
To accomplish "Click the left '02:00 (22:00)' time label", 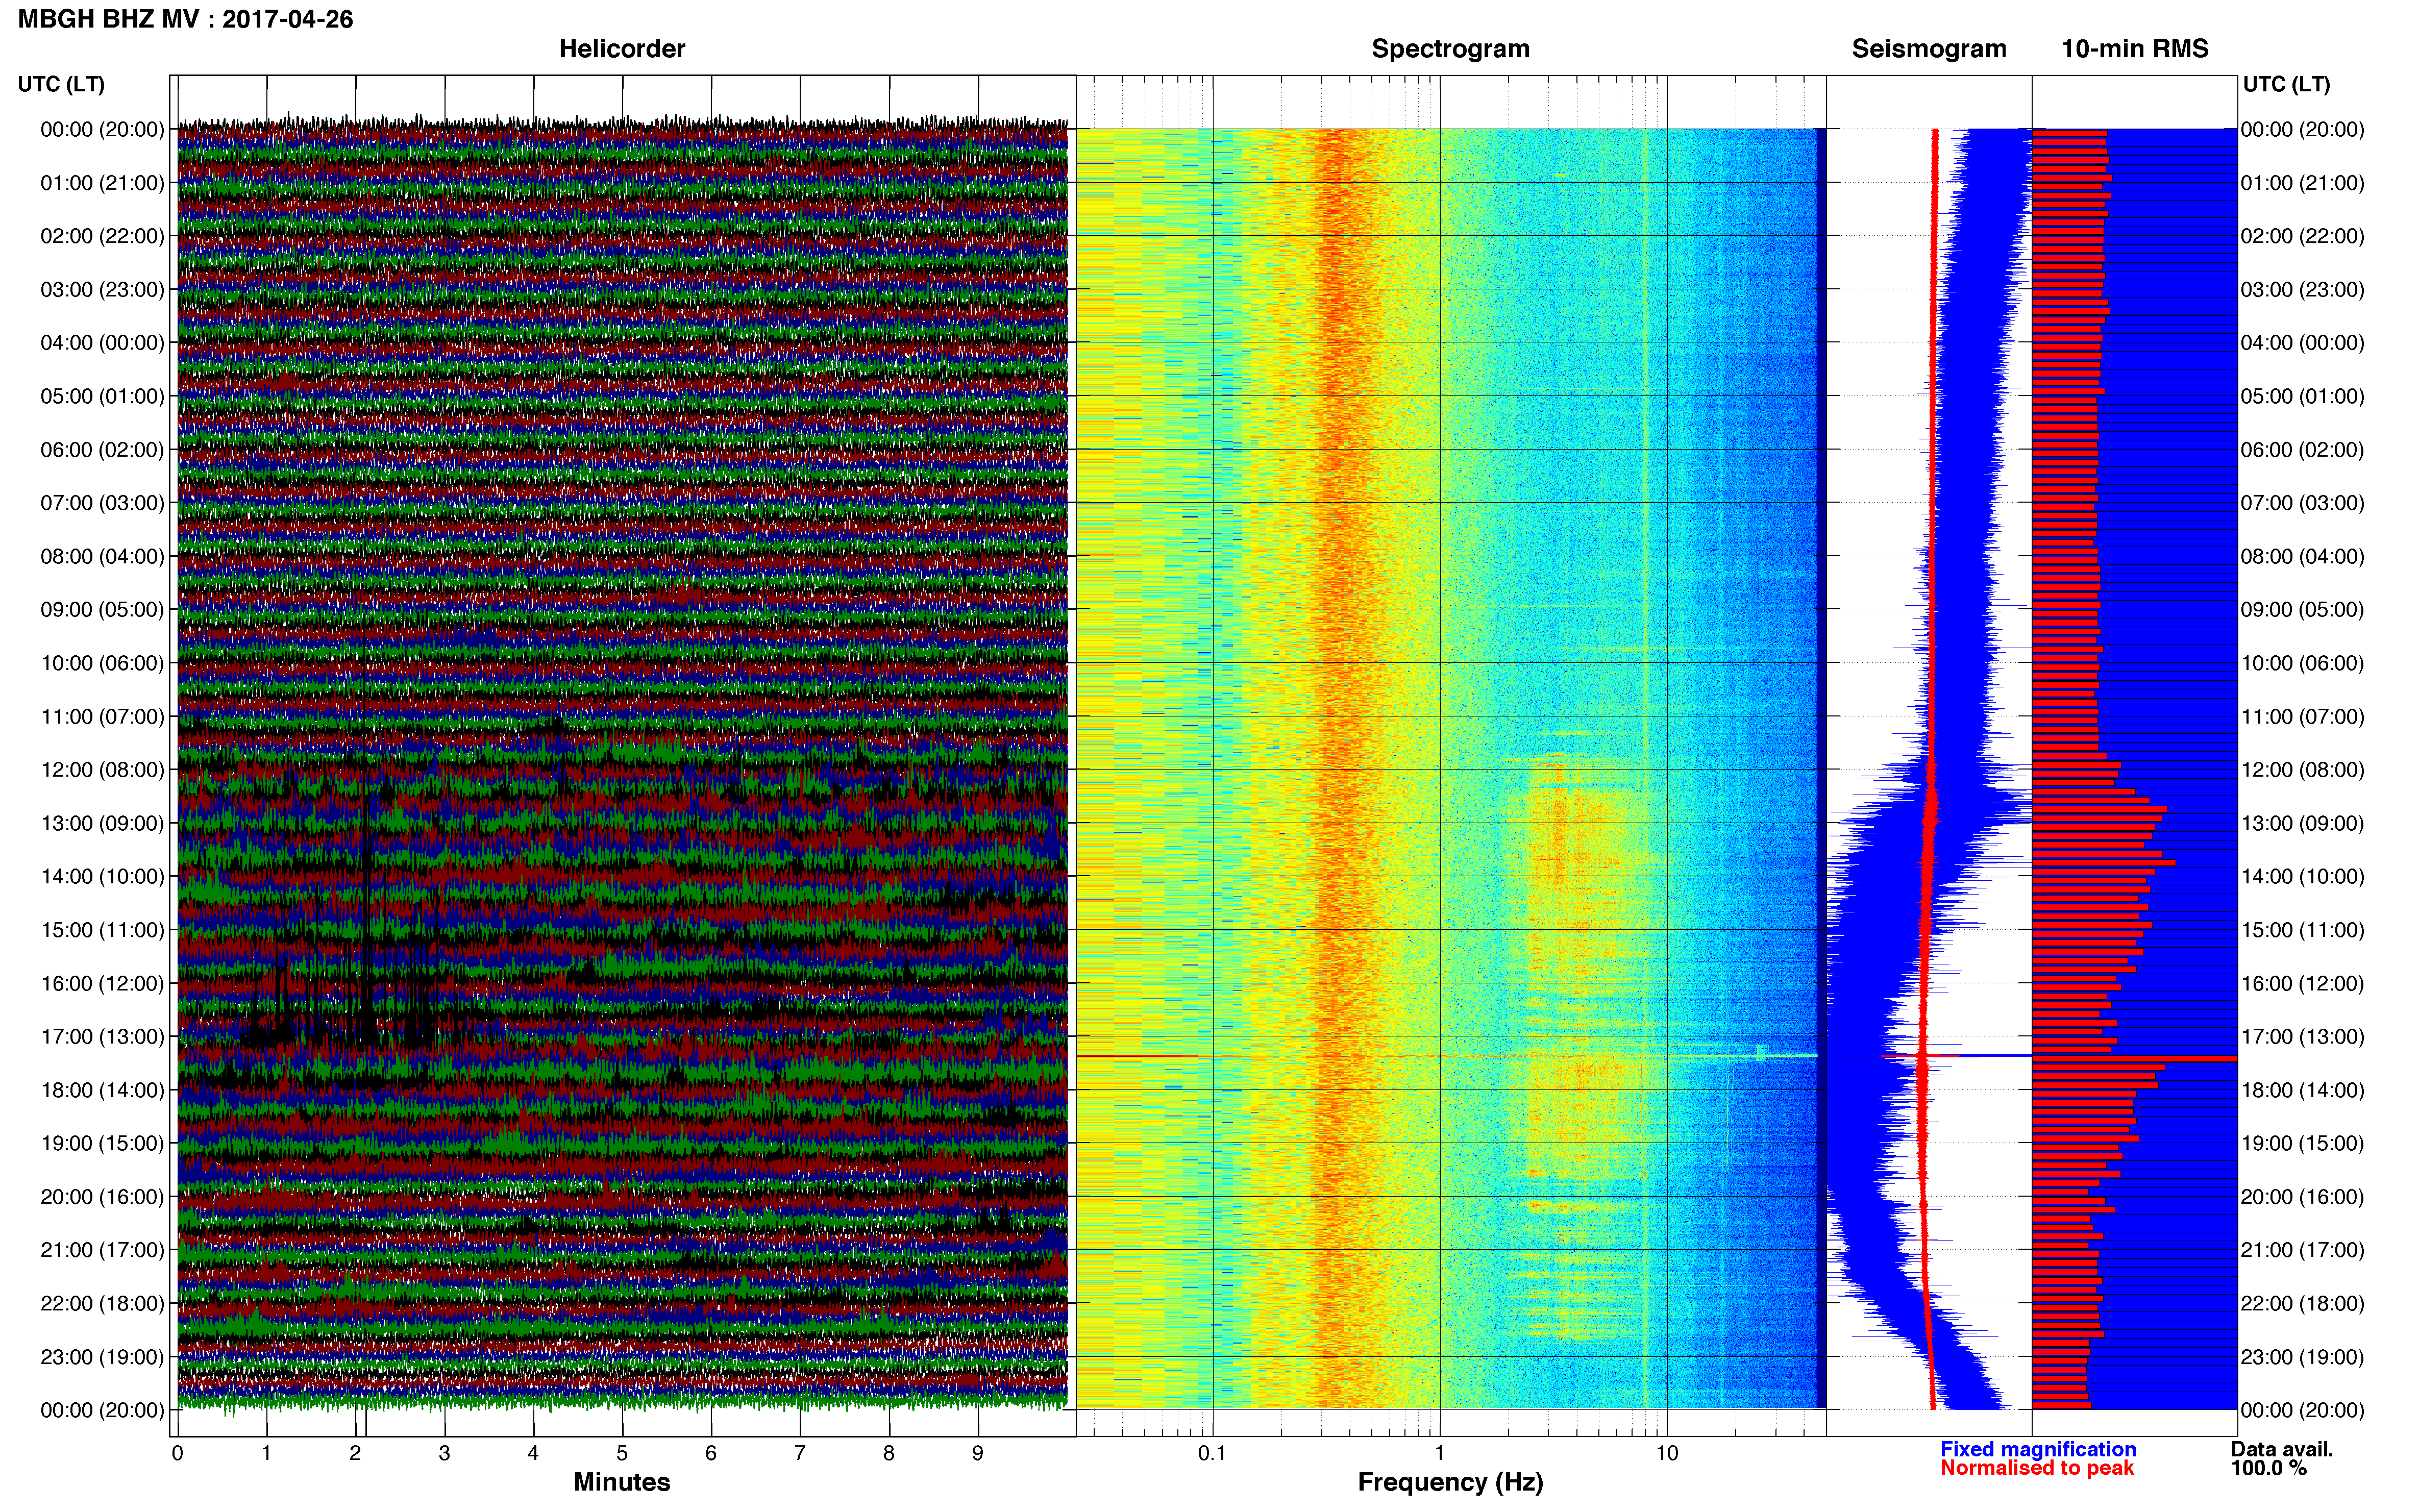I will tap(102, 236).
